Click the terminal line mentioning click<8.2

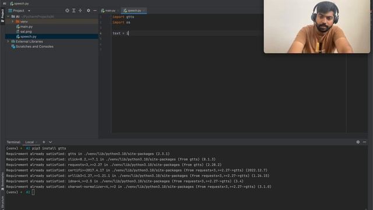tap(111, 159)
